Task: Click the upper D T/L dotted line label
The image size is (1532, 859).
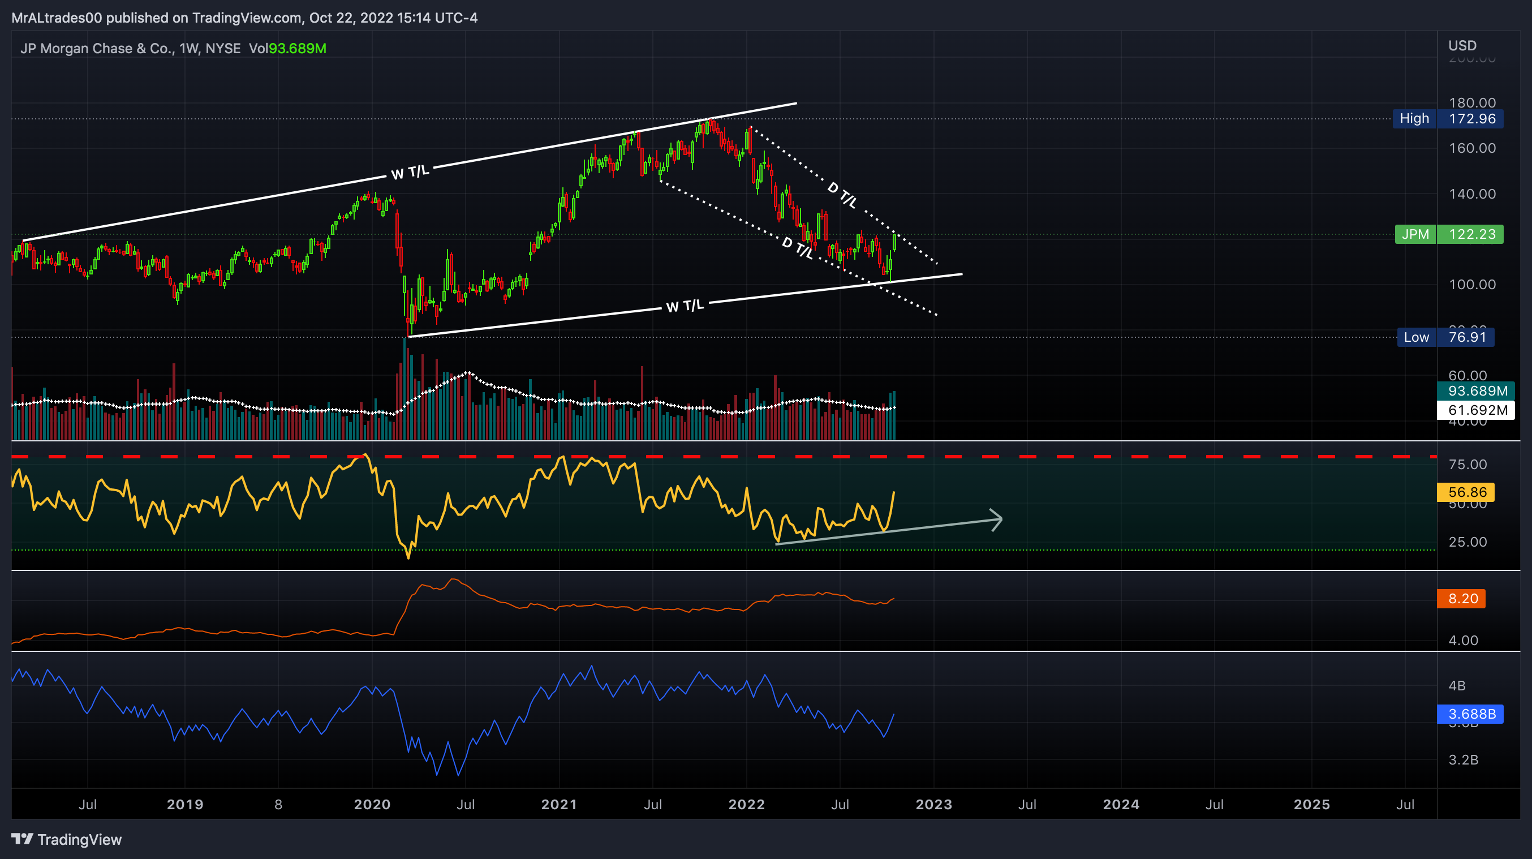Action: click(842, 195)
